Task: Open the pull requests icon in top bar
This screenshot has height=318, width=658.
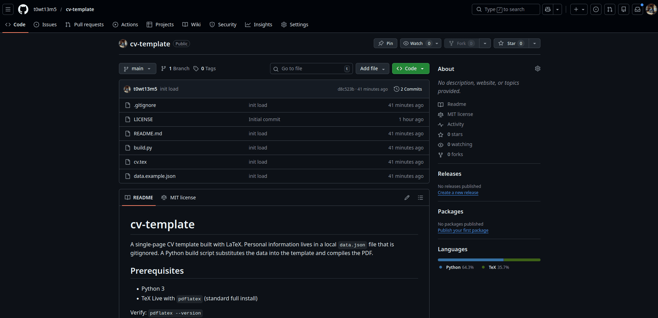Action: pos(609,9)
